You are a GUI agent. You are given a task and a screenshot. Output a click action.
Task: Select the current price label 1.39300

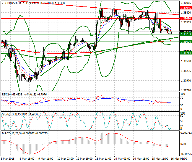pyautogui.click(x=186, y=32)
